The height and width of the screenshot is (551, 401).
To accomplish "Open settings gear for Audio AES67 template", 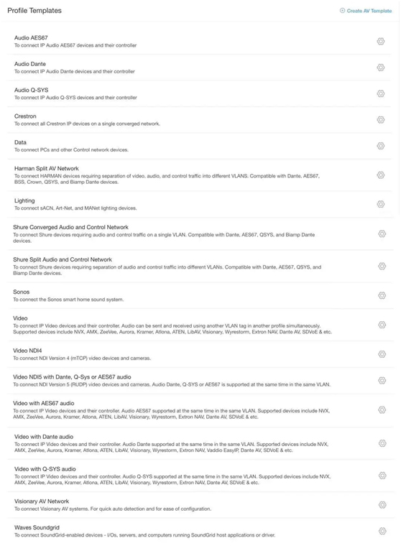I will (381, 42).
